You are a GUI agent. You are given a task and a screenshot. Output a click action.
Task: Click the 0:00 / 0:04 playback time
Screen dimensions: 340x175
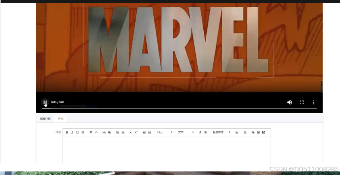(x=58, y=102)
